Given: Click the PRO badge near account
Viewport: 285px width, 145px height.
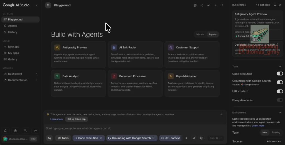Looking at the screenshot, I should pyautogui.click(x=33, y=139).
